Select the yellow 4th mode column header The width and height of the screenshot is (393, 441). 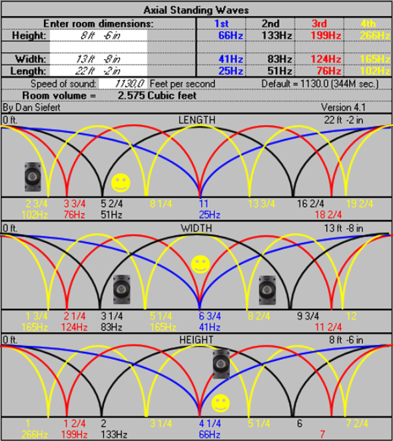coord(368,24)
